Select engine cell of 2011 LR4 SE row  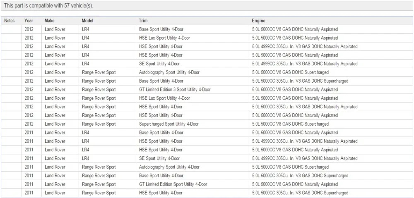[x=305, y=158]
